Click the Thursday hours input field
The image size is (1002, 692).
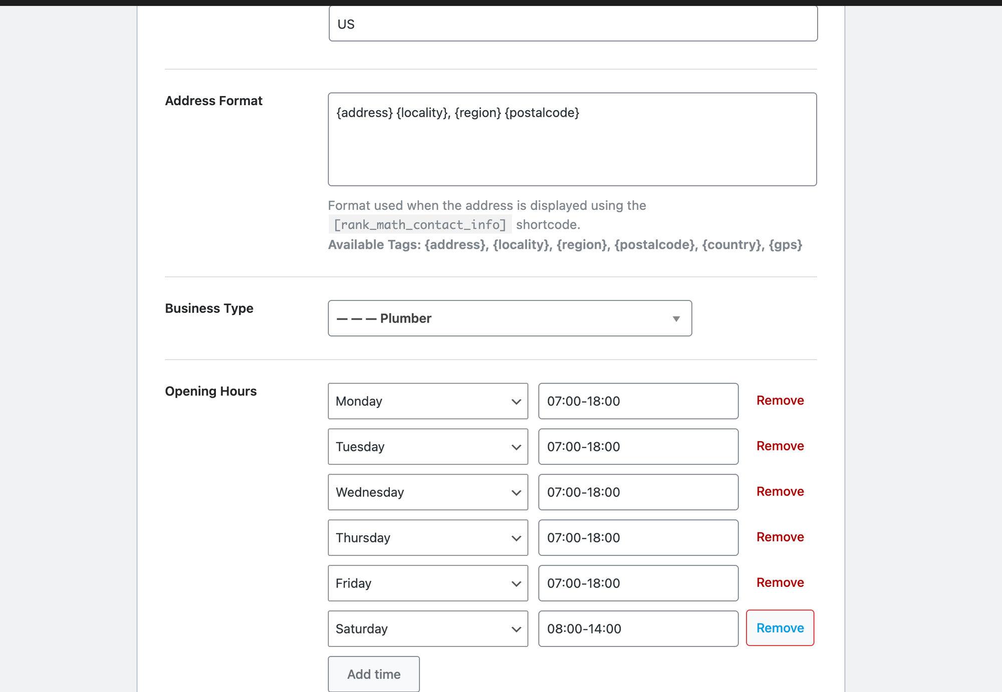(x=638, y=538)
